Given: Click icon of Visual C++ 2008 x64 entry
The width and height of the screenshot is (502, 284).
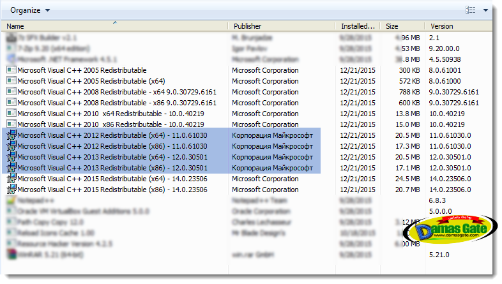Looking at the screenshot, I should 11,92.
